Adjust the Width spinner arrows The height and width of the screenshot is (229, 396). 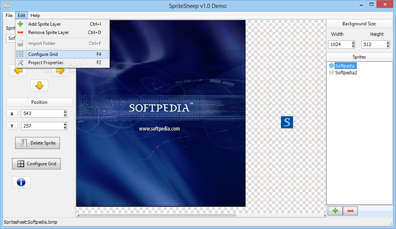pyautogui.click(x=353, y=45)
